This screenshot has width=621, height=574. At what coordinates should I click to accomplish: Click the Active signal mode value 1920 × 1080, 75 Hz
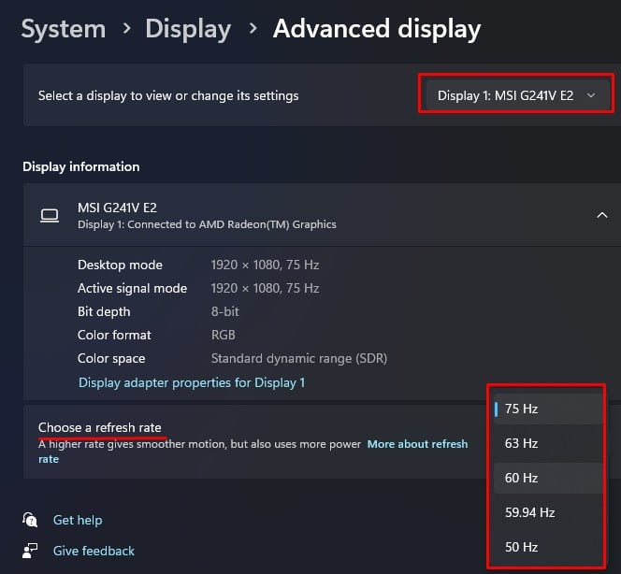[265, 288]
